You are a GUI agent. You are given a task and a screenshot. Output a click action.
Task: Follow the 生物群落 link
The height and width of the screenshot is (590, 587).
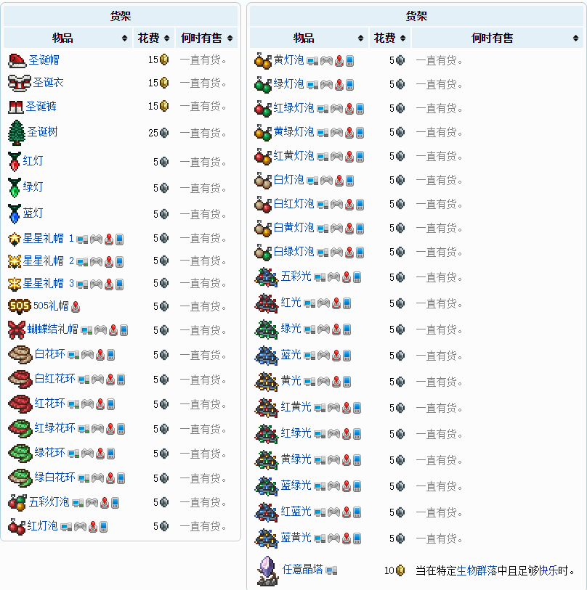pos(477,571)
